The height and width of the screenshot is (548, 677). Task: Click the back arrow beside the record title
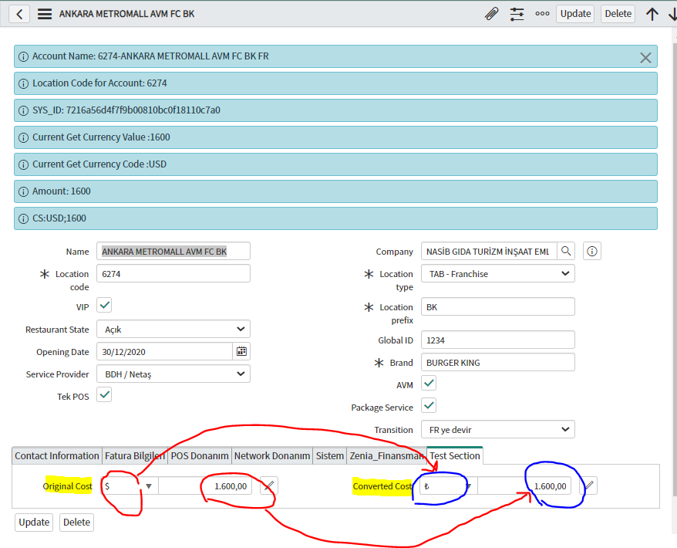19,13
